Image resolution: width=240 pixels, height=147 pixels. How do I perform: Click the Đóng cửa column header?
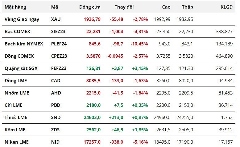(90, 7)
